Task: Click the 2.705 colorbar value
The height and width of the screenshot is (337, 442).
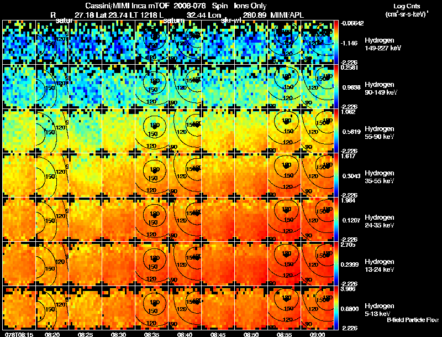Action: tap(348, 245)
